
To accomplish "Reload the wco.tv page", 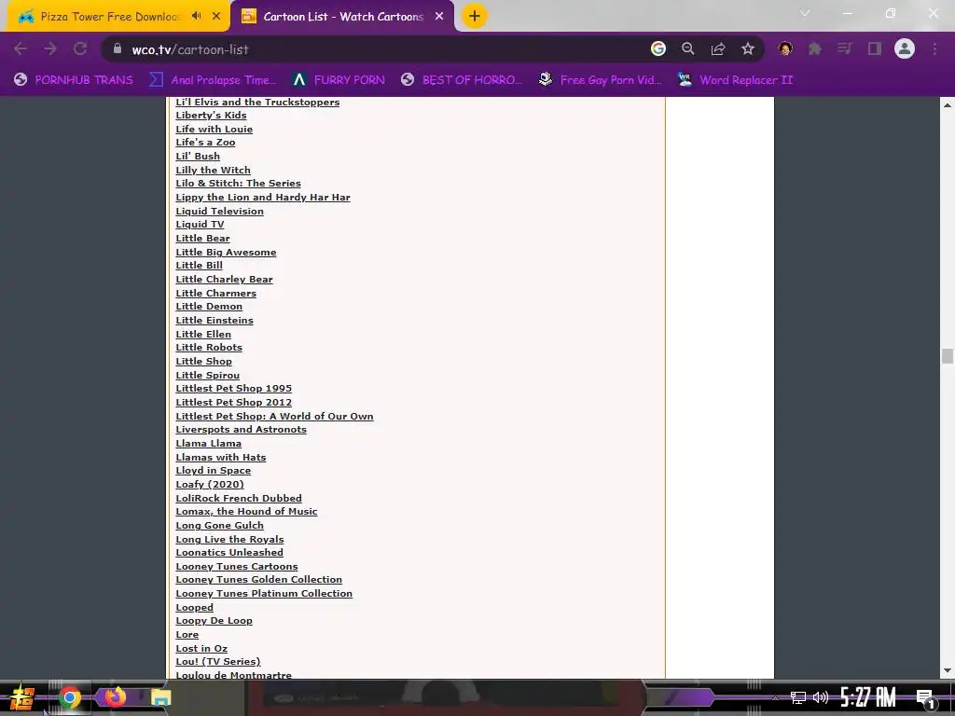I will pyautogui.click(x=80, y=48).
